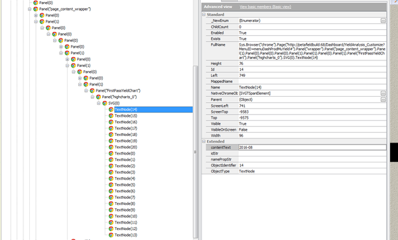Image resolution: width=398 pixels, height=240 pixels.
Task: Click Chrome icon of FirstPassYieldChart panel
Action: pyautogui.click(x=92, y=91)
